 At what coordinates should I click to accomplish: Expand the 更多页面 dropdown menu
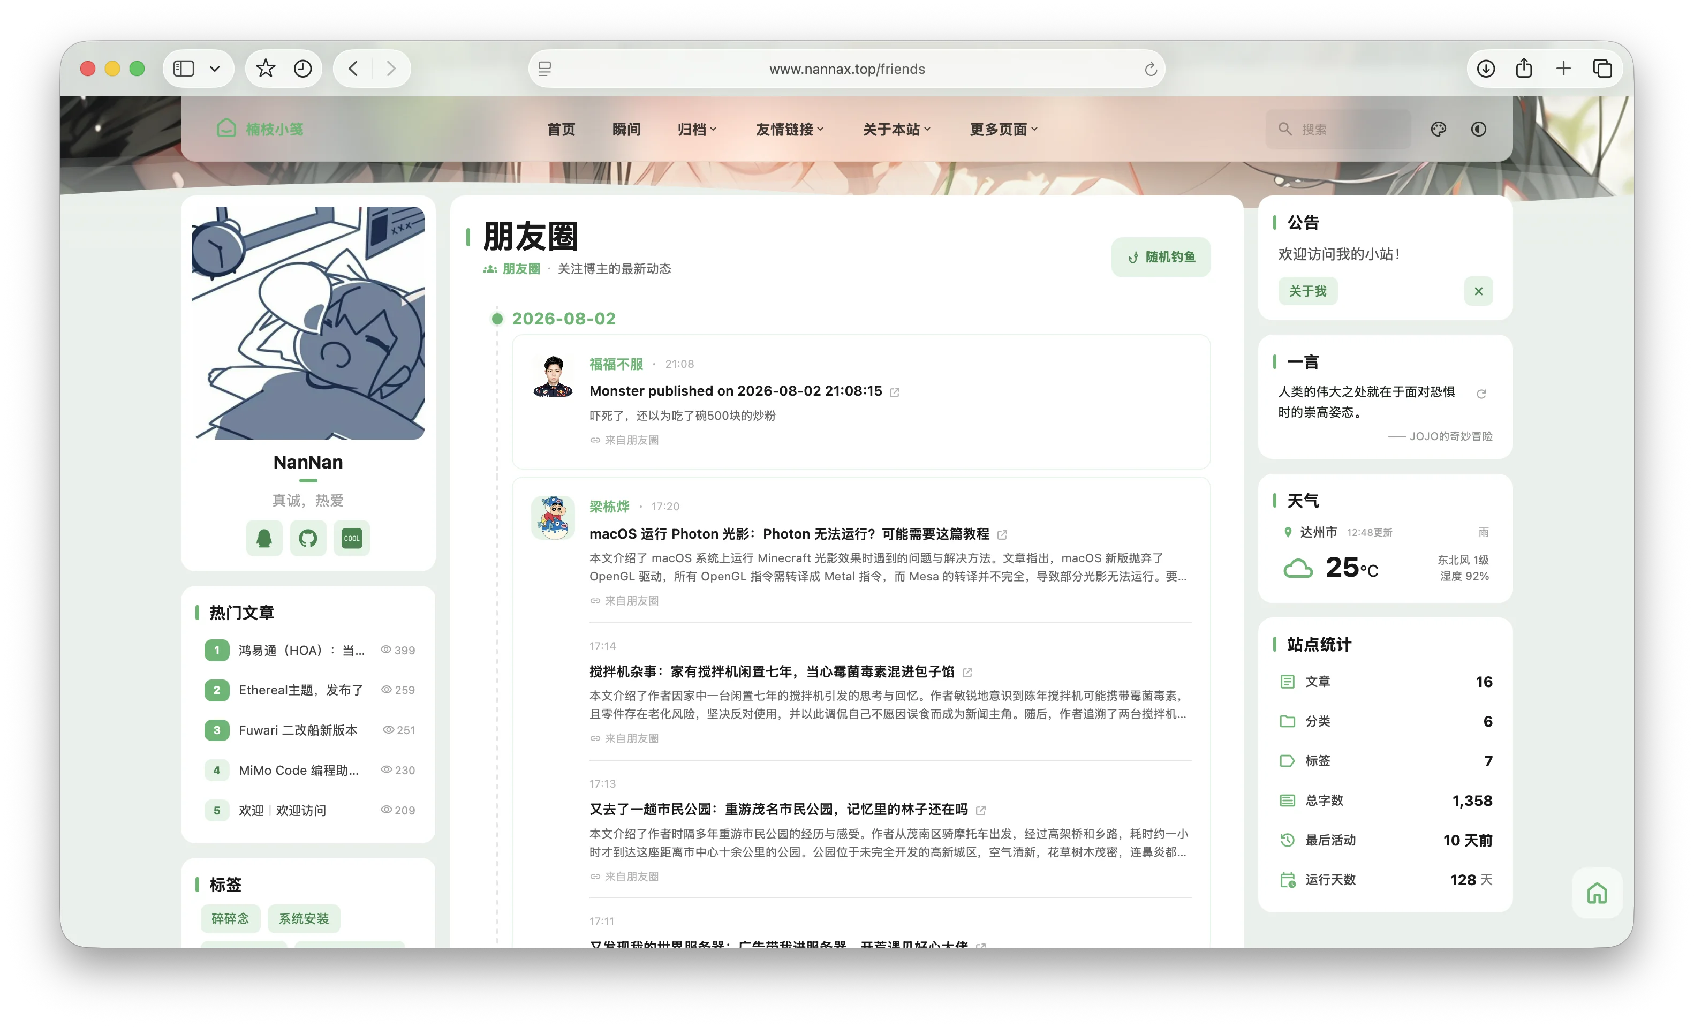click(1004, 129)
